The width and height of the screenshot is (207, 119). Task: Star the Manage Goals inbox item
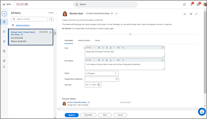click(x=50, y=32)
